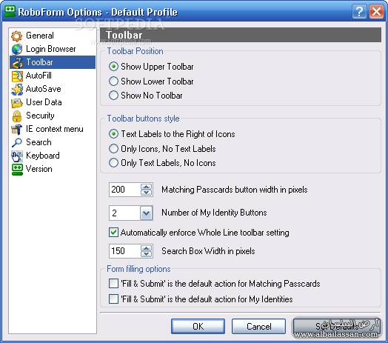Click the Keyboard hand icon
This screenshot has height=343, width=388.
16,156
